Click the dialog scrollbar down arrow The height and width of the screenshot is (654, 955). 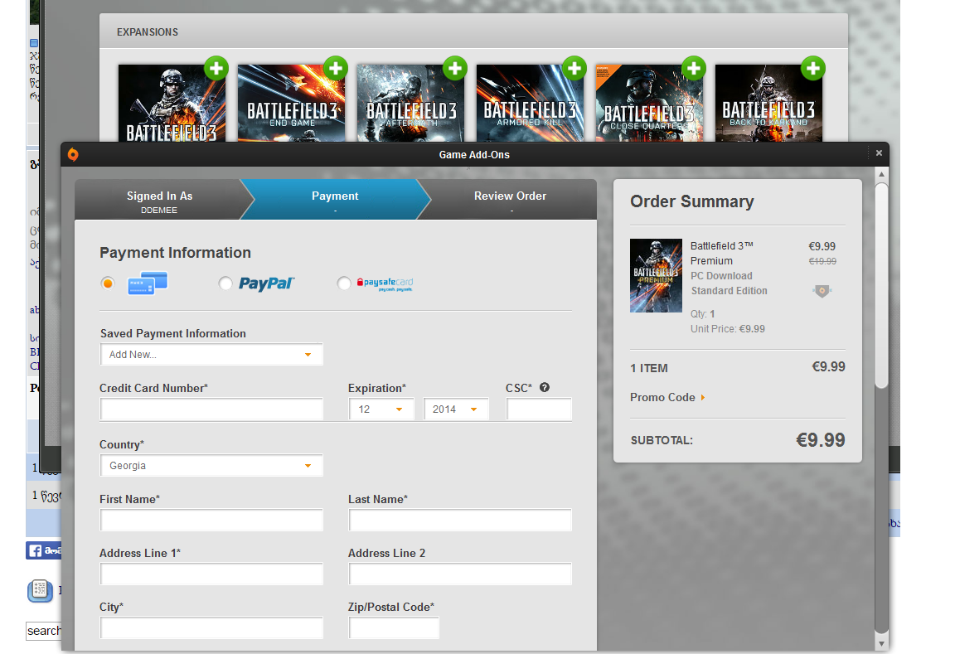click(881, 644)
